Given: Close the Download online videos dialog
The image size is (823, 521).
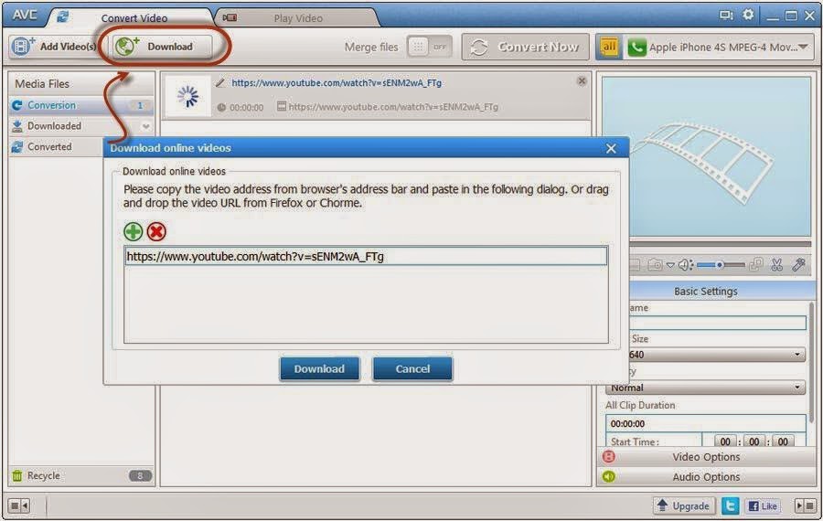Looking at the screenshot, I should click(611, 148).
